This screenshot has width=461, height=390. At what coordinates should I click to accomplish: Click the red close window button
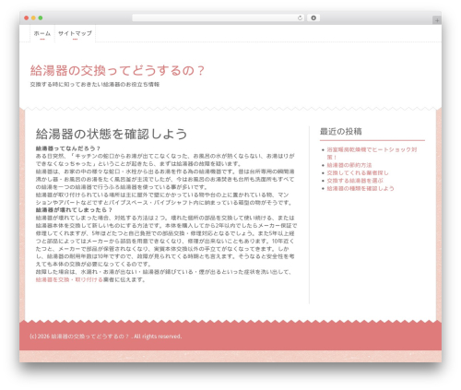pos(27,18)
